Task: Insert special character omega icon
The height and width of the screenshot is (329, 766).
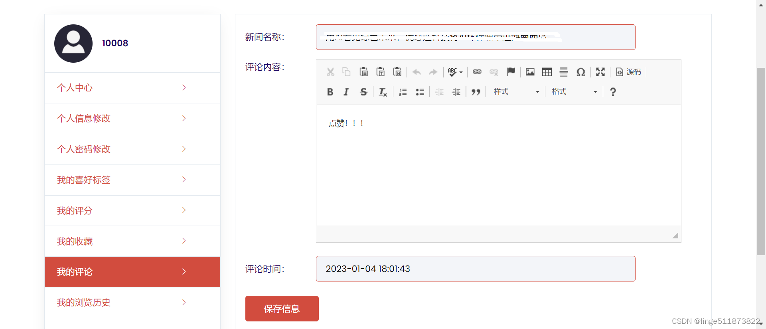Action: click(581, 72)
